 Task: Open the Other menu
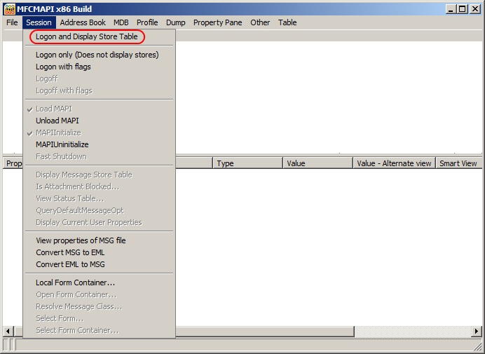[x=260, y=22]
